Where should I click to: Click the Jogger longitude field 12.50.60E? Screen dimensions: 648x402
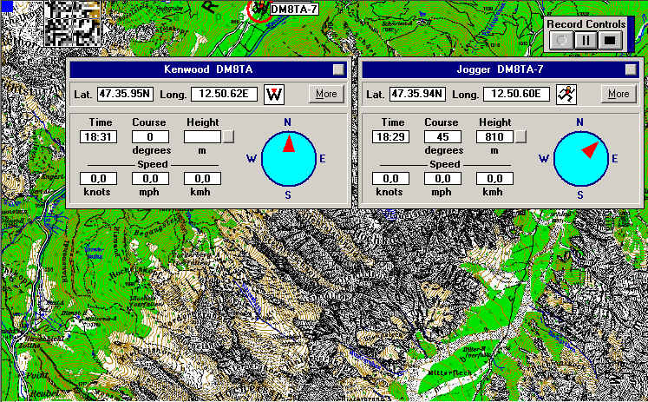(x=516, y=94)
